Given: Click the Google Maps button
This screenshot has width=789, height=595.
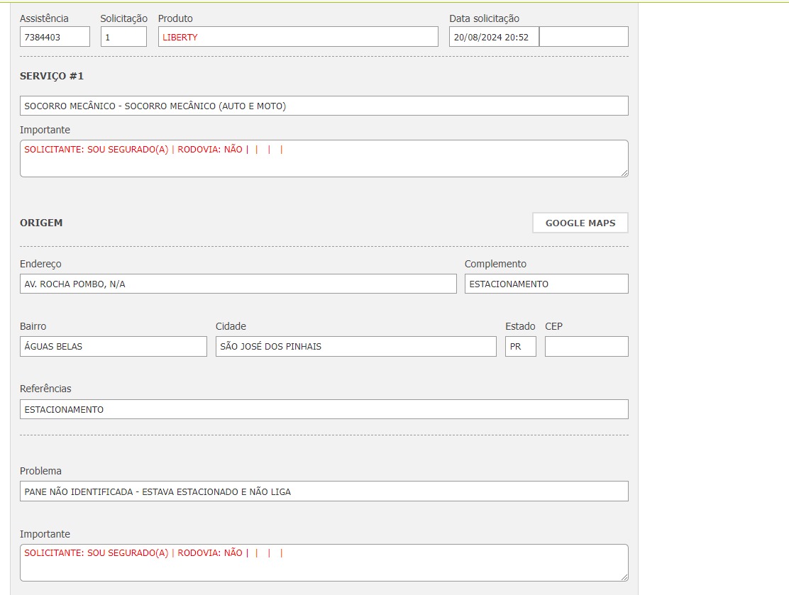Looking at the screenshot, I should pos(580,223).
